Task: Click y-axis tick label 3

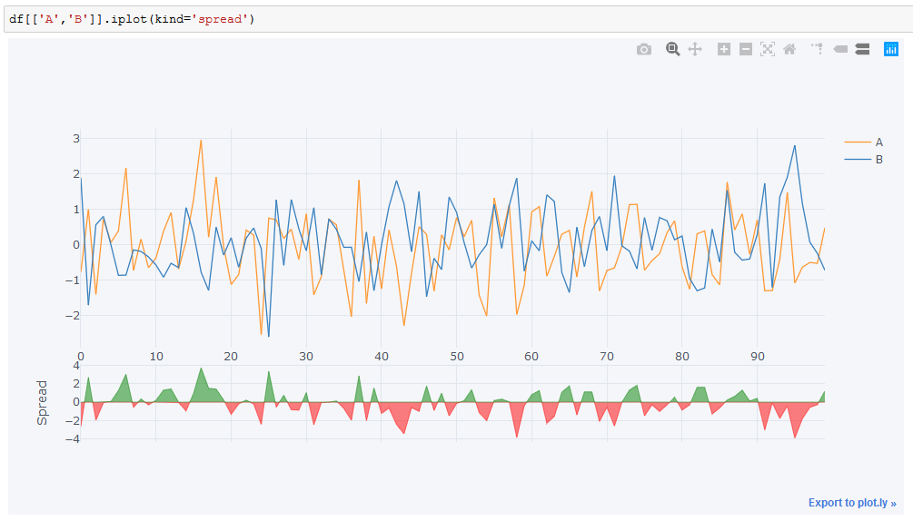Action: click(76, 138)
